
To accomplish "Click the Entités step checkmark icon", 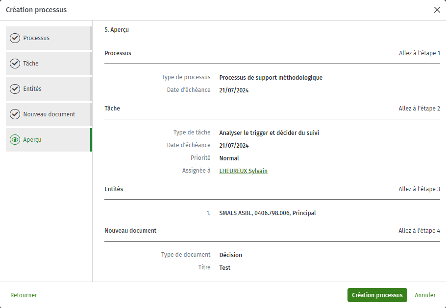I will (15, 89).
